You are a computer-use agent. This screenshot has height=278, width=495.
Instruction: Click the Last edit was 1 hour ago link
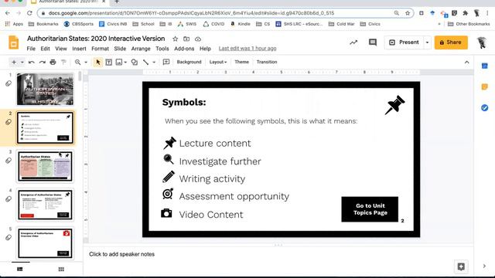pos(247,49)
